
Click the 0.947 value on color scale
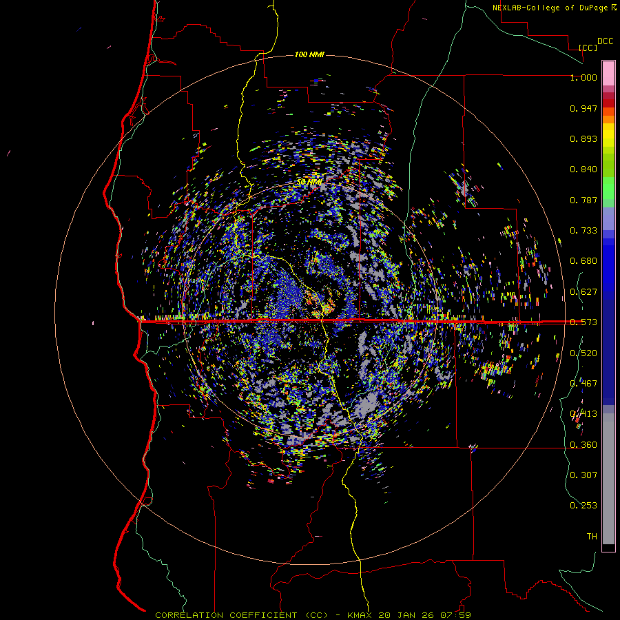tap(583, 108)
